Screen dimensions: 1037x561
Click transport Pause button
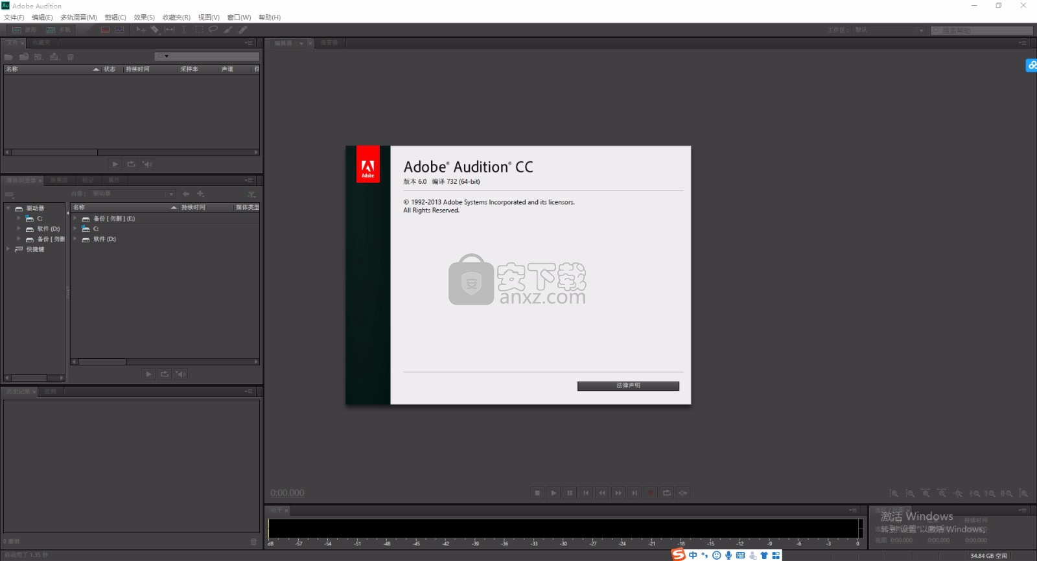(570, 493)
